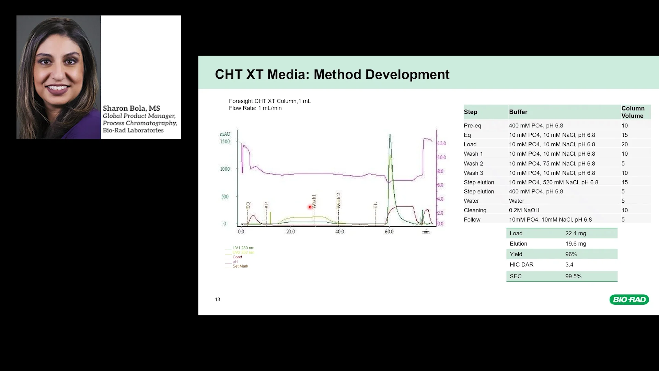Click the 'Wash1' marker on chromatogram
659x371 pixels.
(314, 201)
